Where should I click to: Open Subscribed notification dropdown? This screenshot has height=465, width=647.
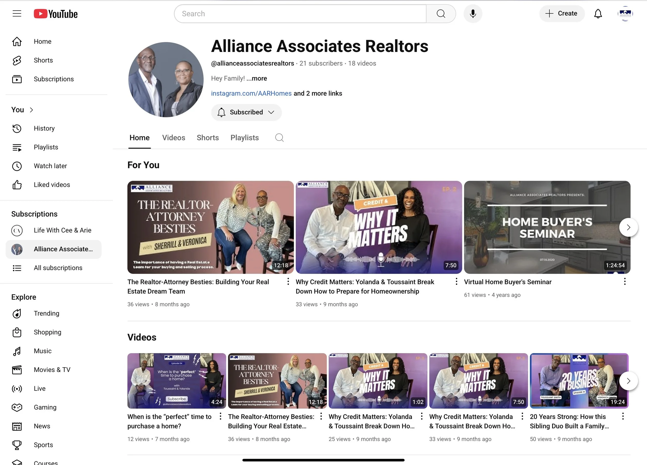(x=246, y=112)
